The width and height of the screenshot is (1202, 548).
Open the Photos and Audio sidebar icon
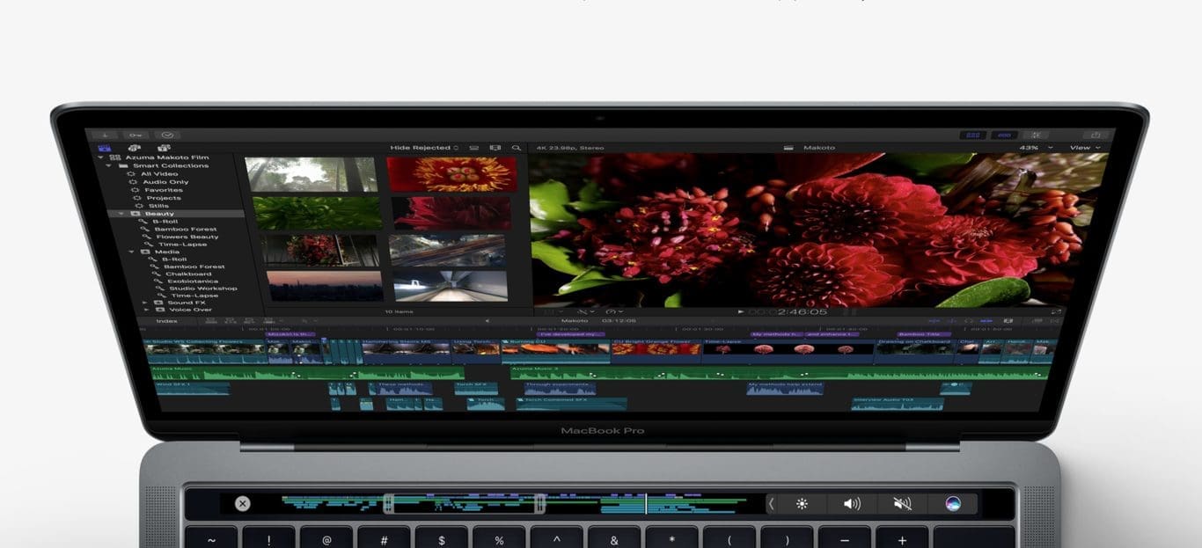134,149
